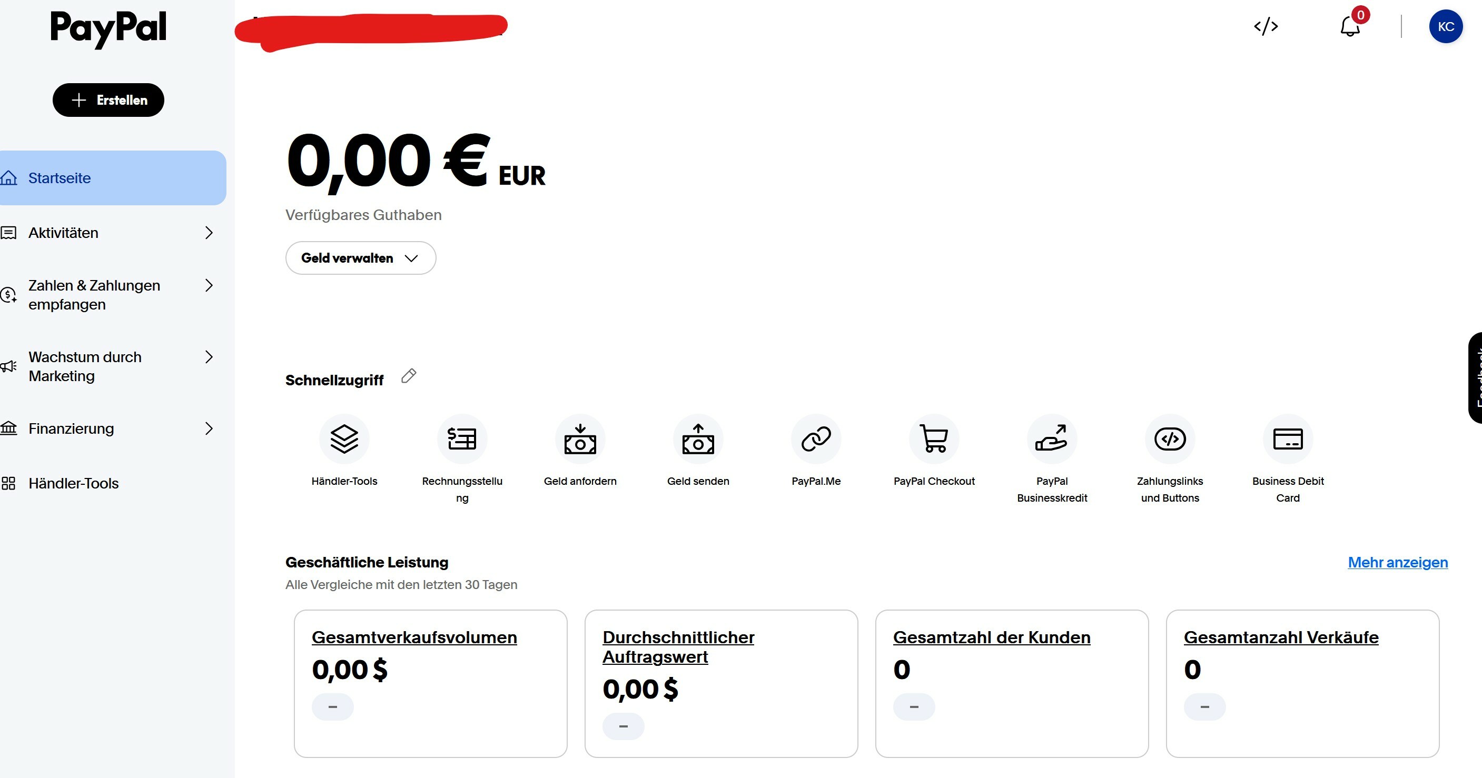
Task: Open Zahlungslinks und Buttons icon
Action: pyautogui.click(x=1170, y=438)
